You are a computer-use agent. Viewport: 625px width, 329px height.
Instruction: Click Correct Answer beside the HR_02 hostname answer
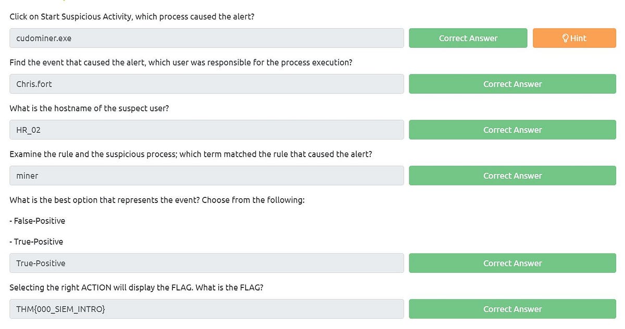point(512,130)
